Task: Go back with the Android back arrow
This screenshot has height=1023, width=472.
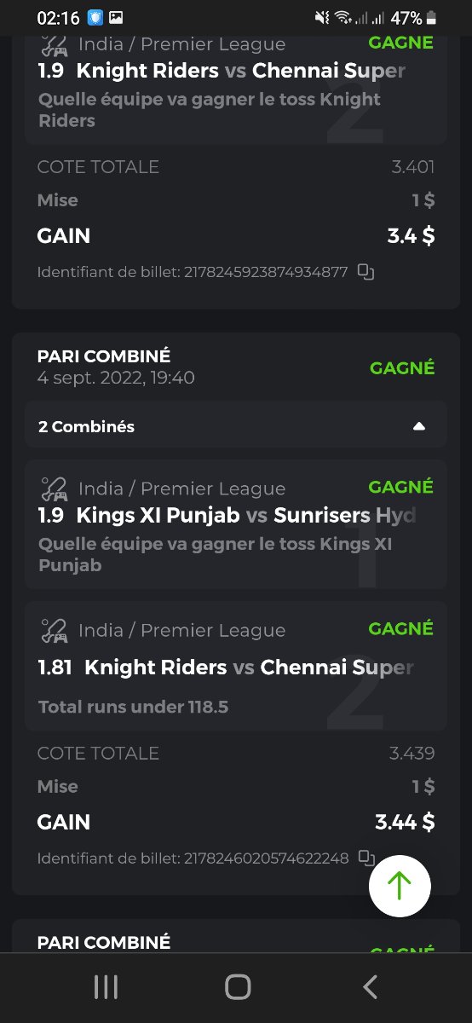Action: pos(370,987)
